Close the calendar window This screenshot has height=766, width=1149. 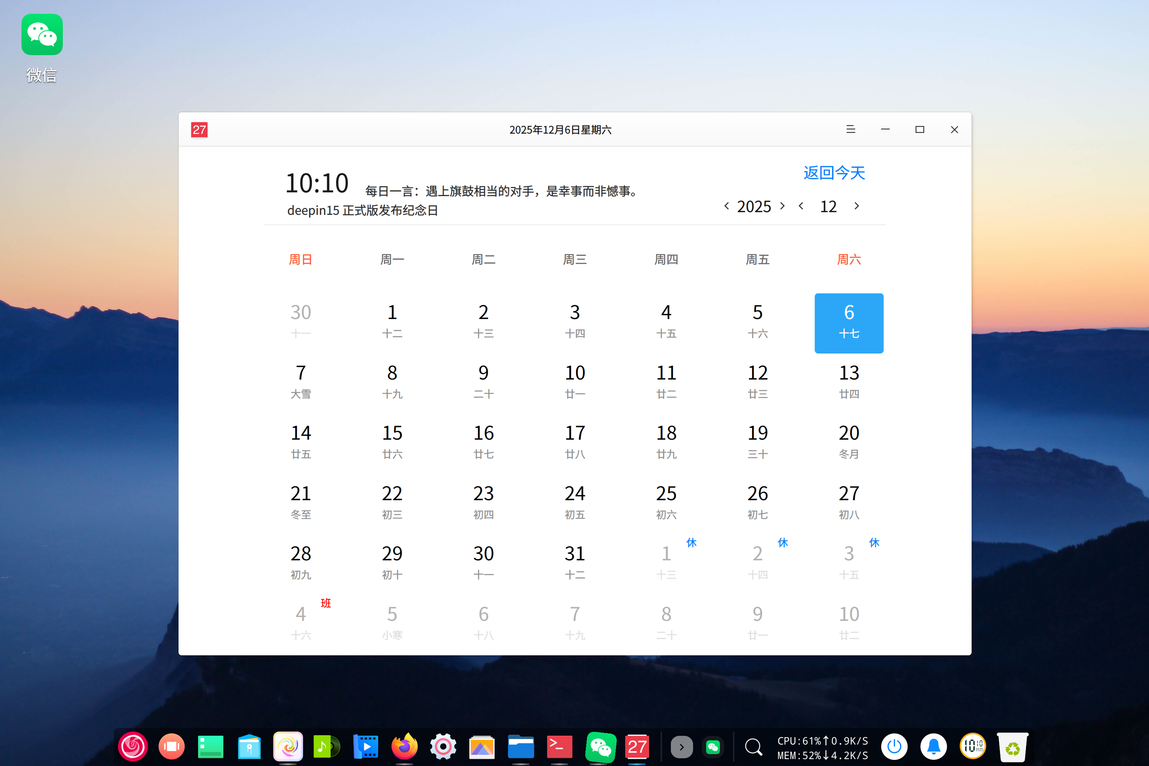pyautogui.click(x=954, y=129)
